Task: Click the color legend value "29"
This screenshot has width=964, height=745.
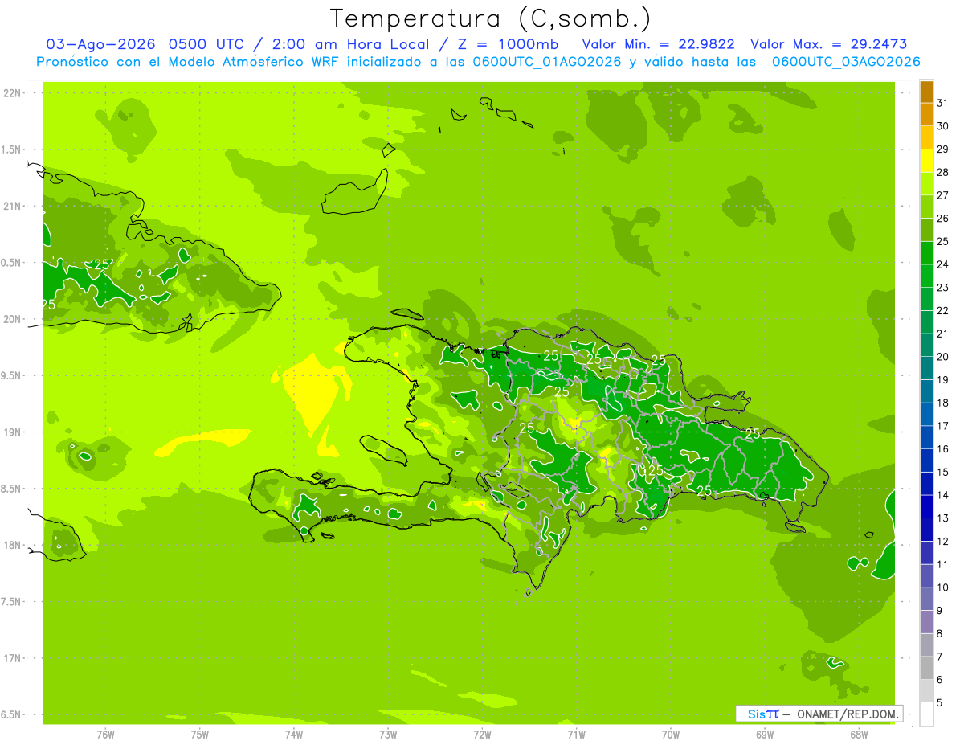Action: pyautogui.click(x=943, y=149)
